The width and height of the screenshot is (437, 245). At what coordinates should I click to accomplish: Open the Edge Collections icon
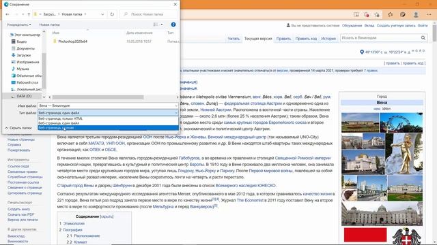coord(403,14)
